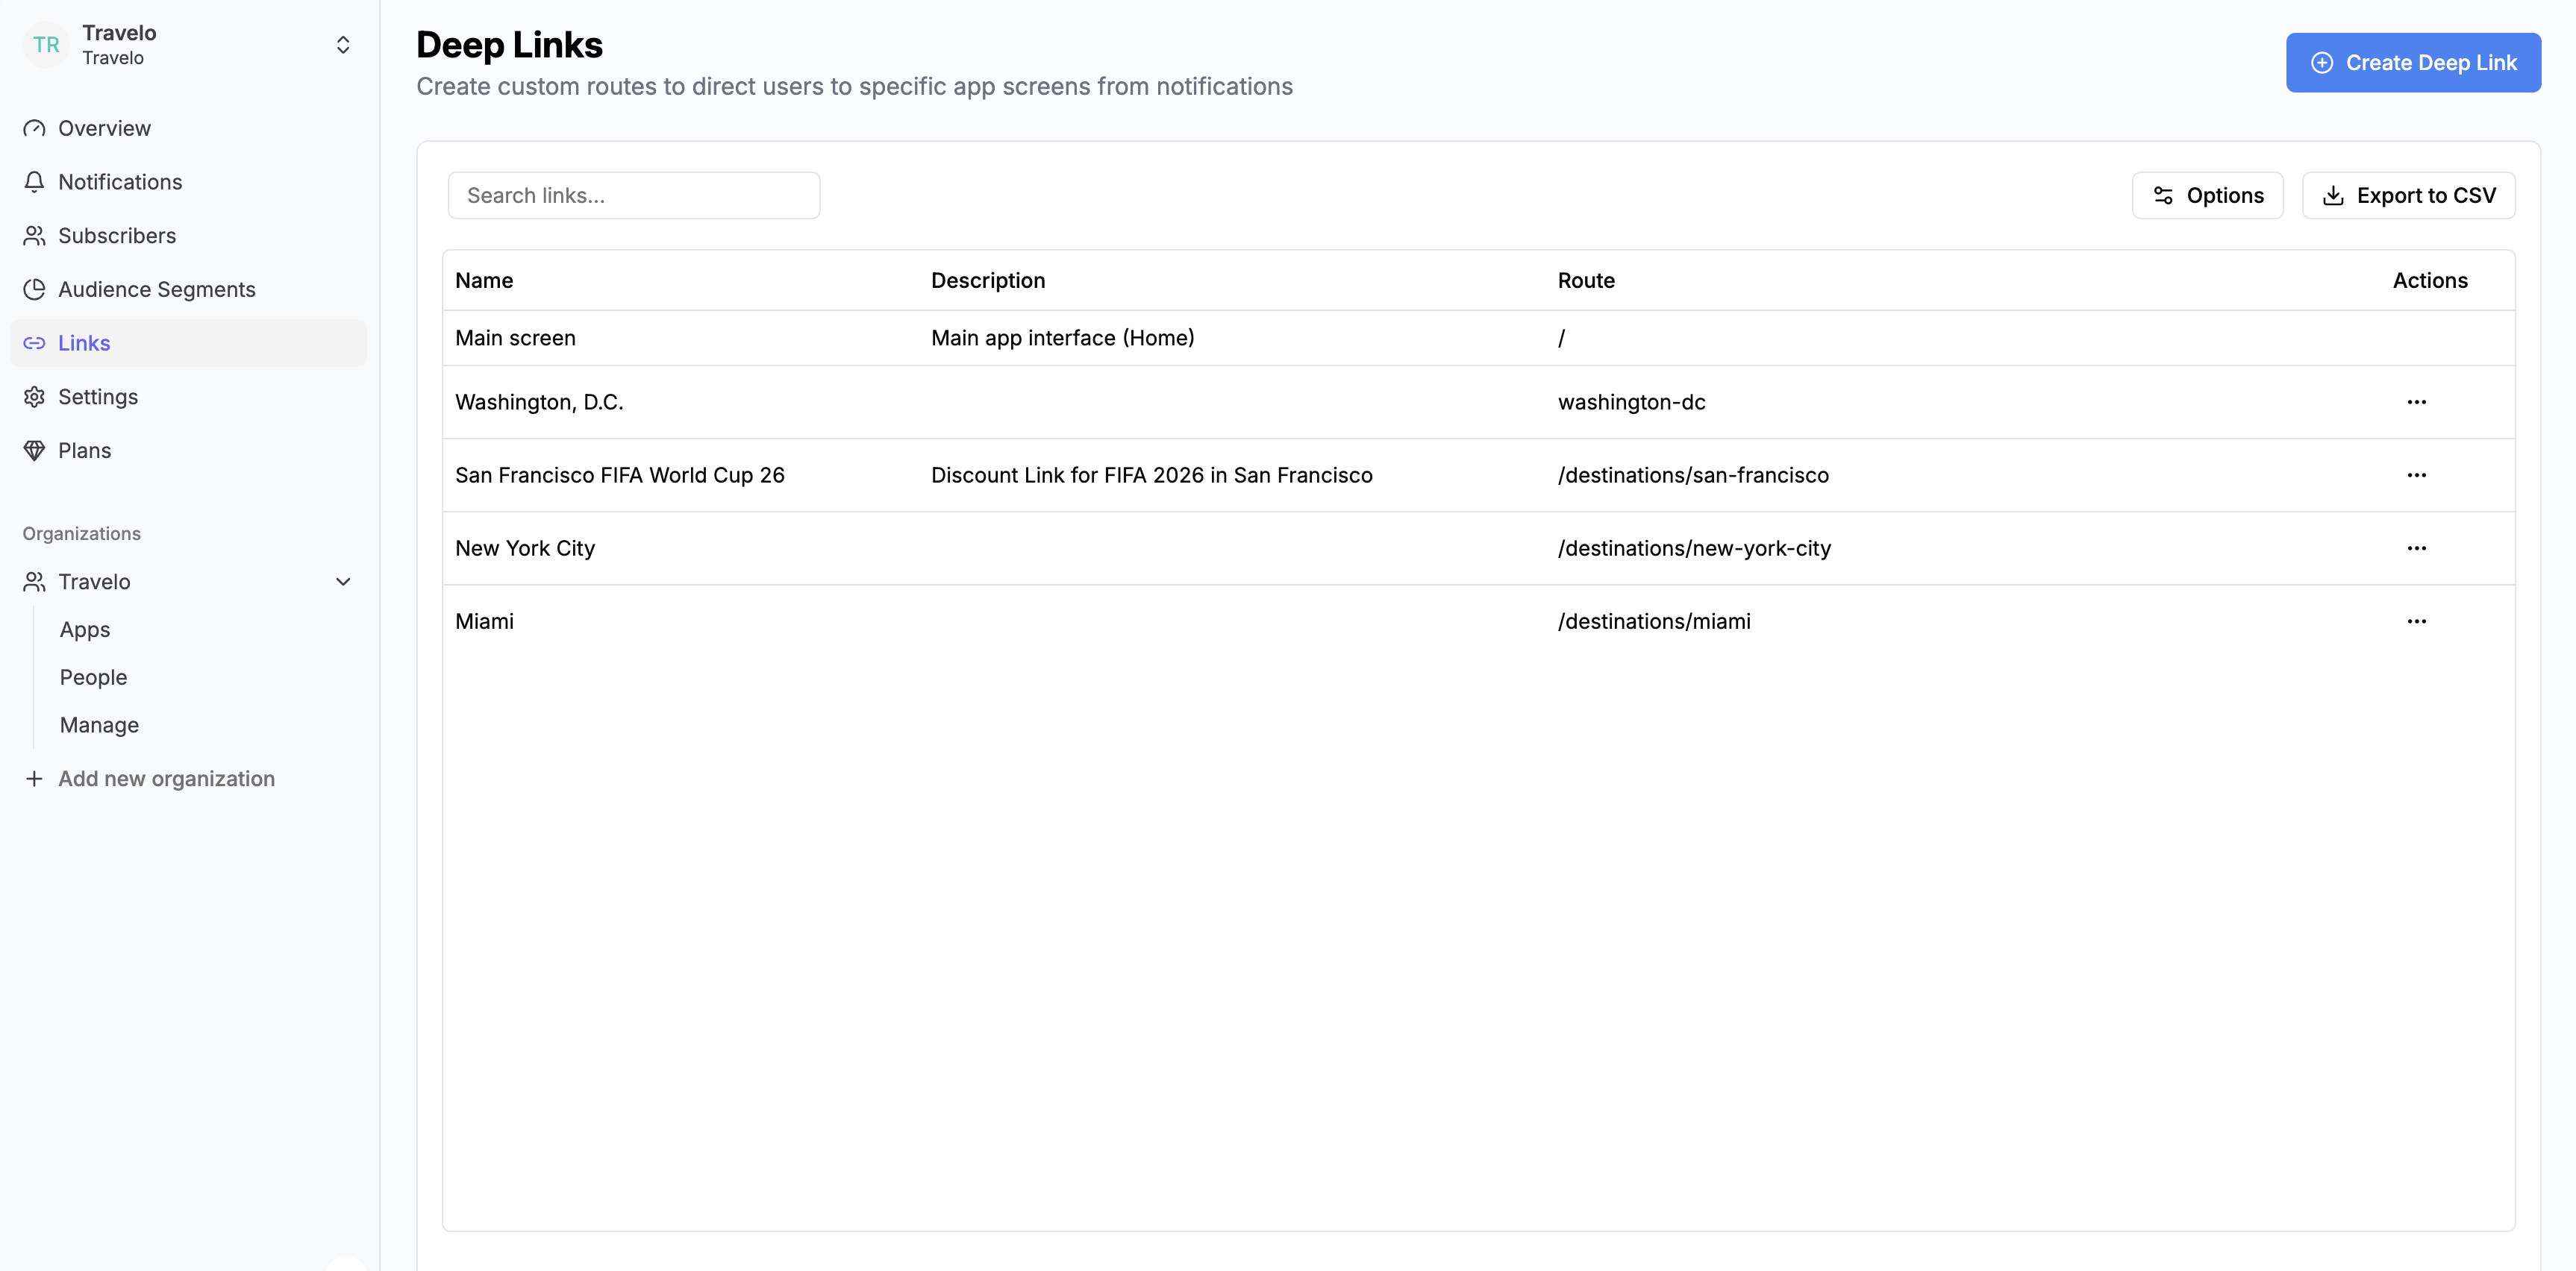Click the Plans diamond icon
This screenshot has width=2576, height=1271.
point(34,451)
